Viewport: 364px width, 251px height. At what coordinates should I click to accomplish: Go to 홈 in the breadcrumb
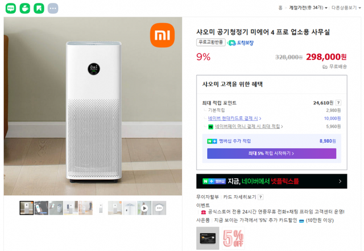pyautogui.click(x=280, y=7)
